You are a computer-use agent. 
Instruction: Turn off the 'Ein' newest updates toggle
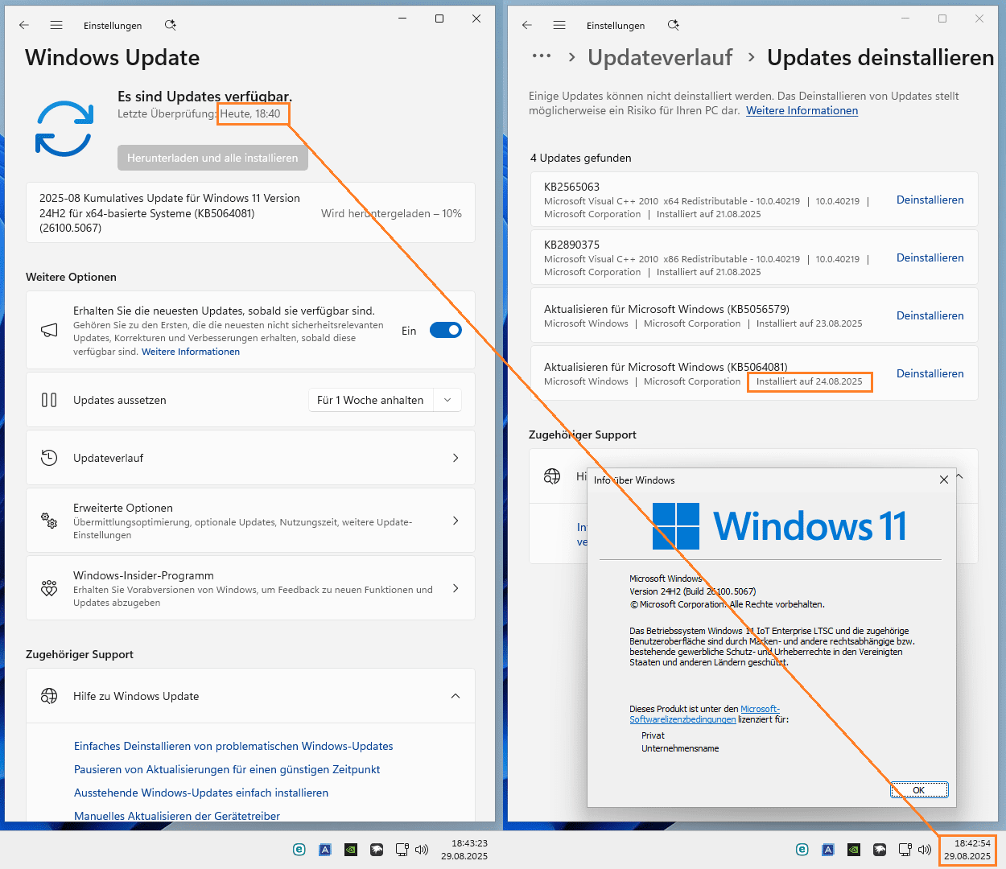[445, 330]
